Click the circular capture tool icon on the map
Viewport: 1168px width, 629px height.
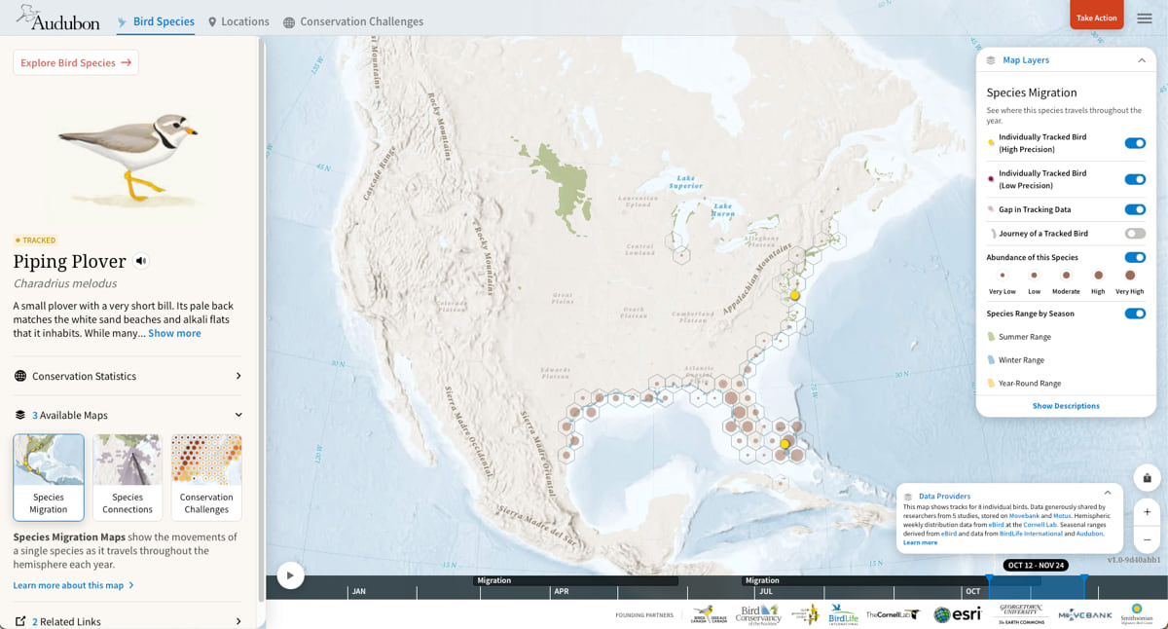click(x=1147, y=478)
